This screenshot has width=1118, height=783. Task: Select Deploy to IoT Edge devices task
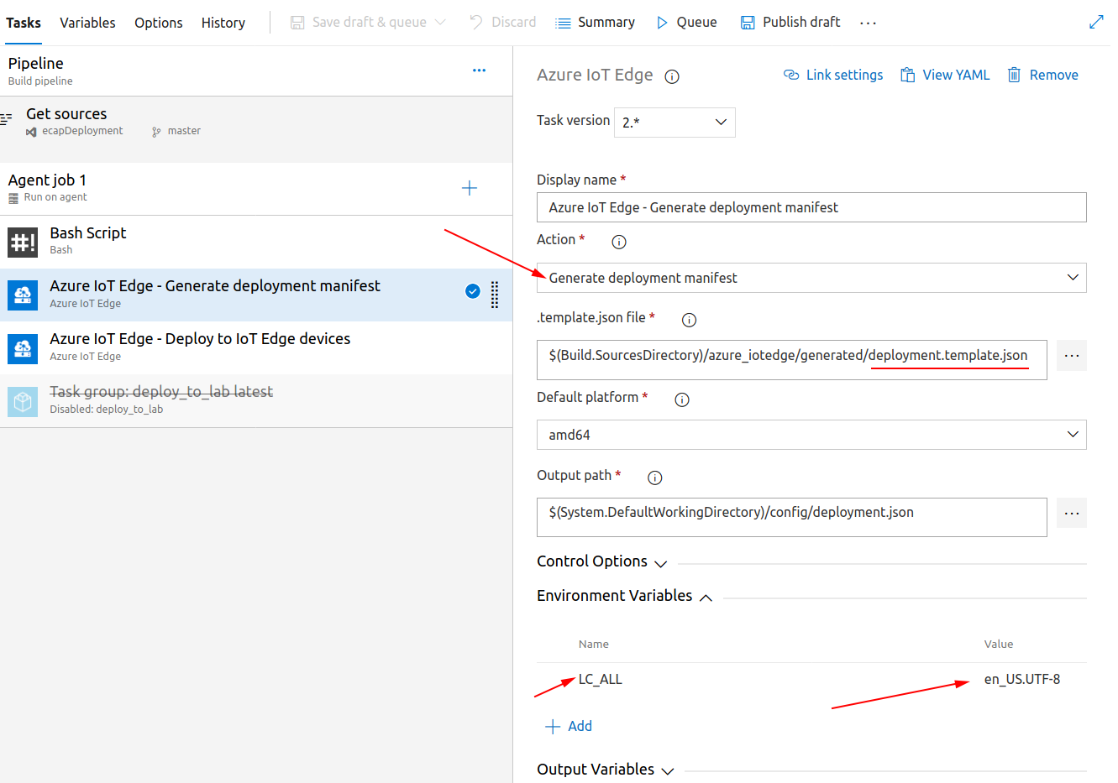click(x=256, y=347)
